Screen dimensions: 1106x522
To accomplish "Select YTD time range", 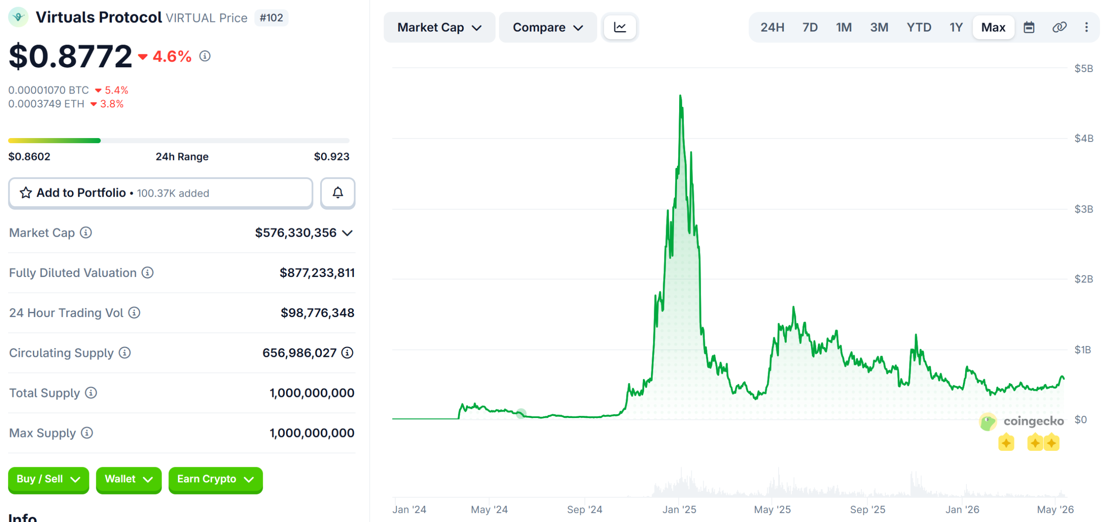I will tap(918, 27).
